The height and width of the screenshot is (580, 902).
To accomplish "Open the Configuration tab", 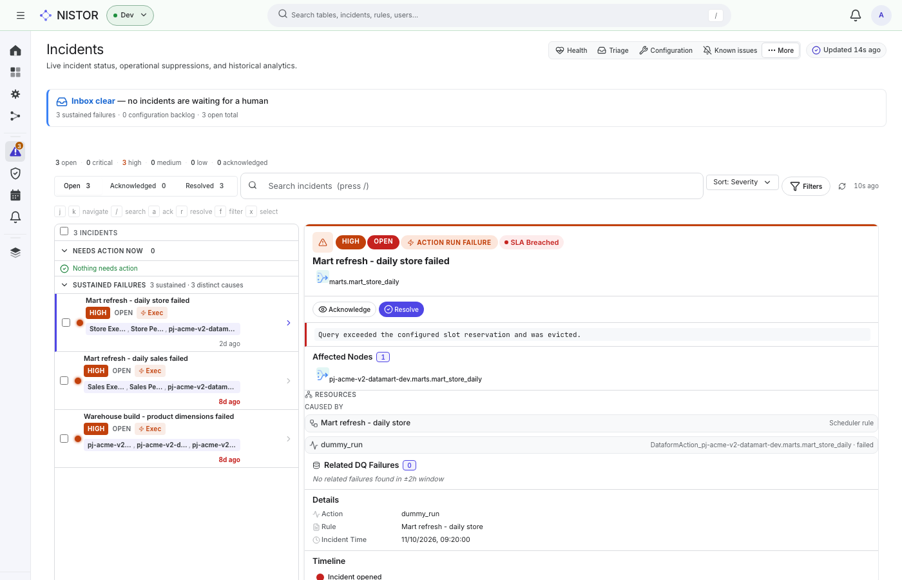I will coord(666,50).
